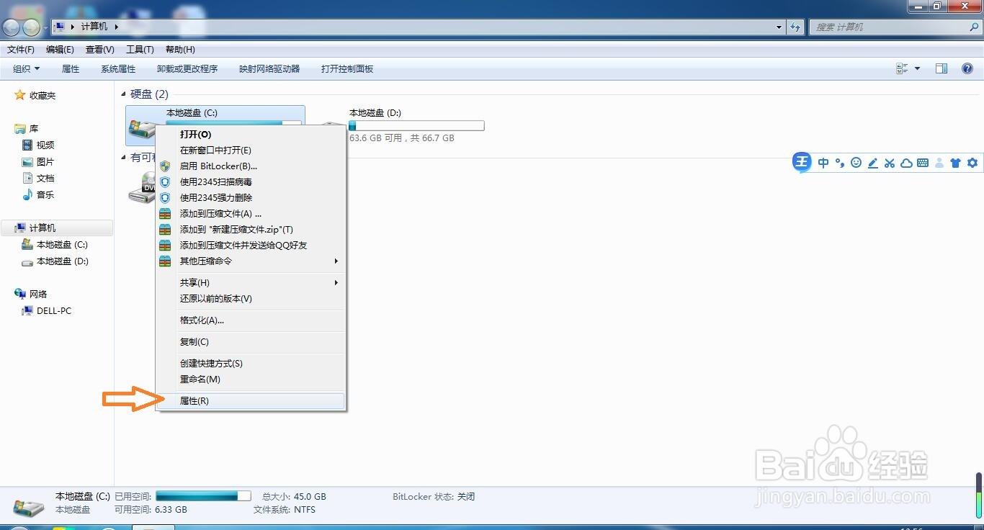Image resolution: width=984 pixels, height=530 pixels.
Task: Collapse the 有可移动 storage group triangle
Action: 124,157
